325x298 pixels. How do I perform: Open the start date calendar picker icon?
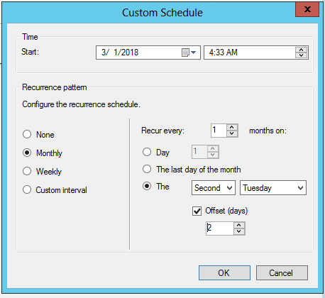189,53
